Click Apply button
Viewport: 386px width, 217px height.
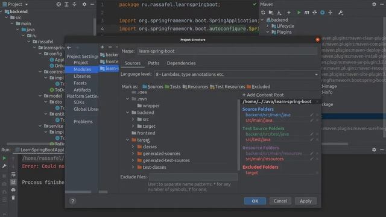click(306, 201)
